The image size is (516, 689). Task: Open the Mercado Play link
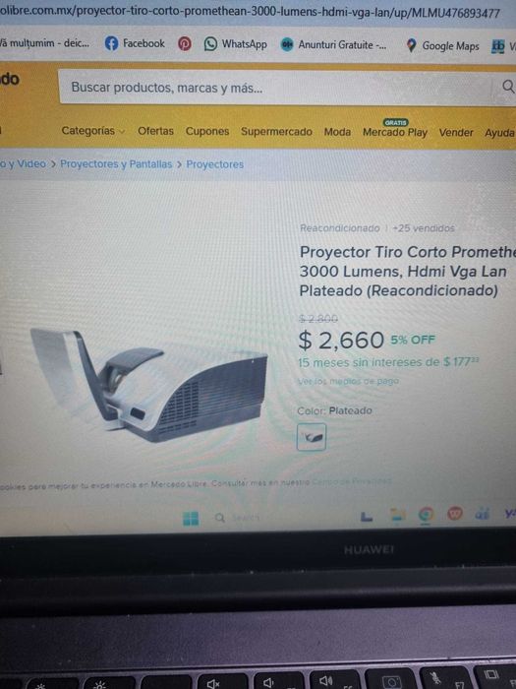coord(395,132)
